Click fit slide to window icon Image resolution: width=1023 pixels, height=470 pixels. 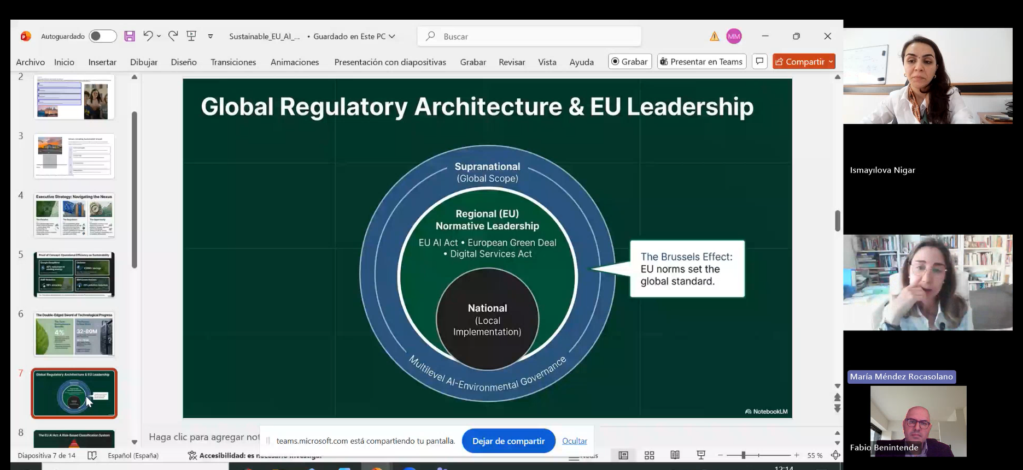pos(835,455)
